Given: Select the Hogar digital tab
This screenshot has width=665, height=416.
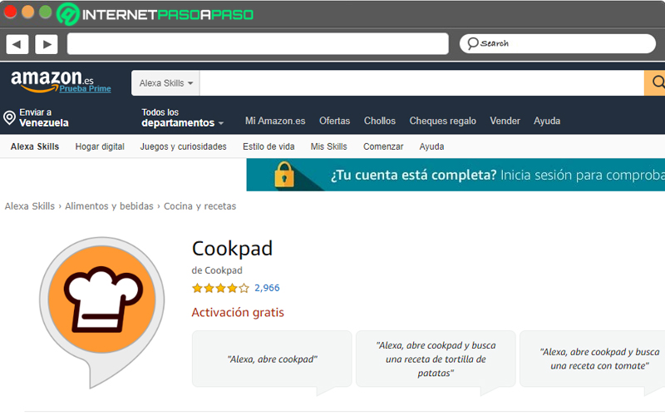Looking at the screenshot, I should click(x=100, y=146).
